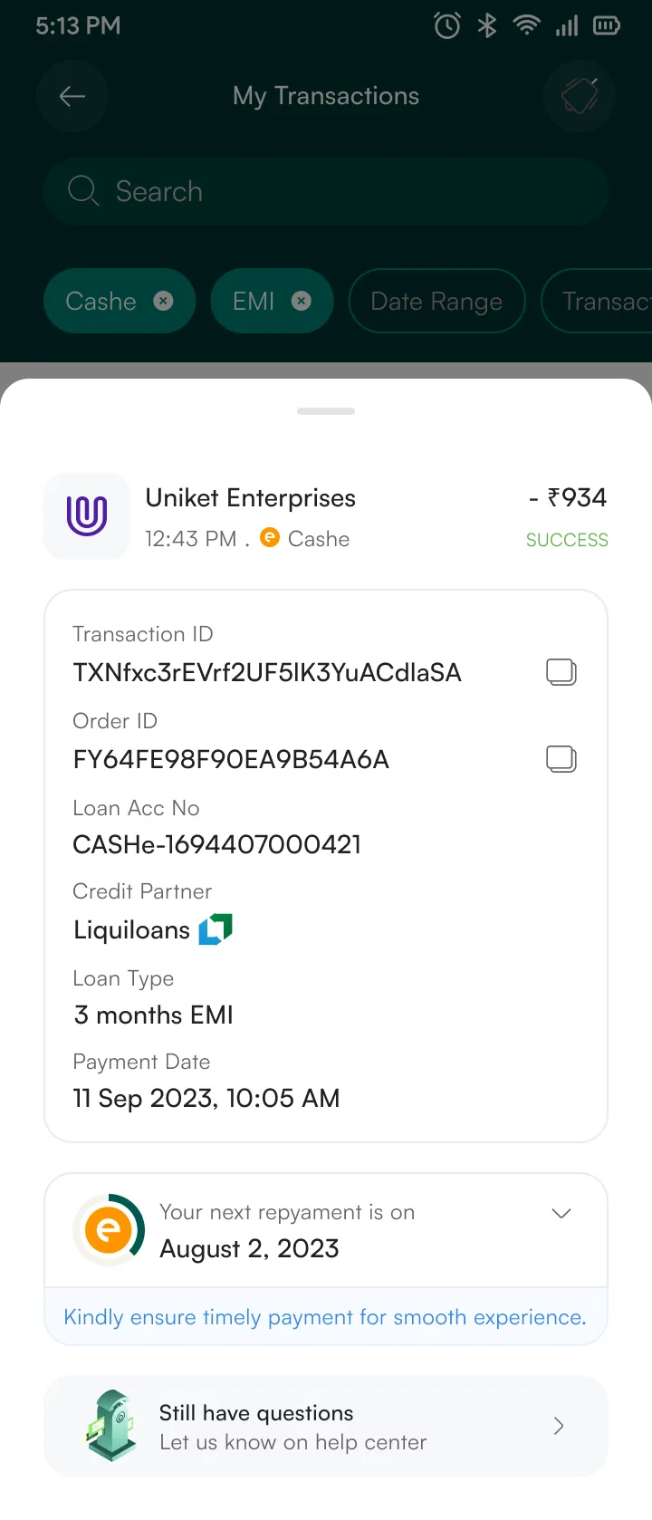Open Still have questions help center

tap(326, 1426)
